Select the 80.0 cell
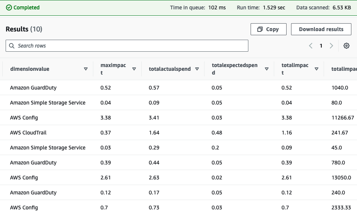 pyautogui.click(x=337, y=103)
